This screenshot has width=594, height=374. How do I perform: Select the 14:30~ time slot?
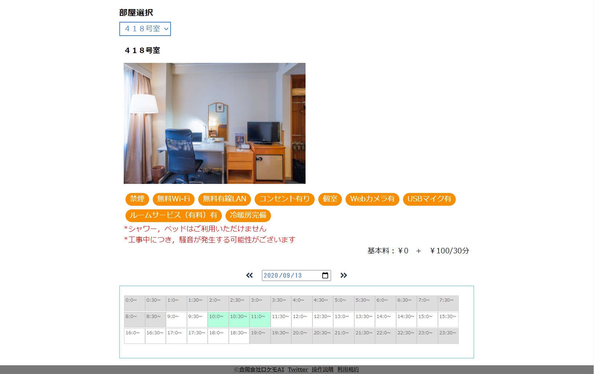[406, 320]
